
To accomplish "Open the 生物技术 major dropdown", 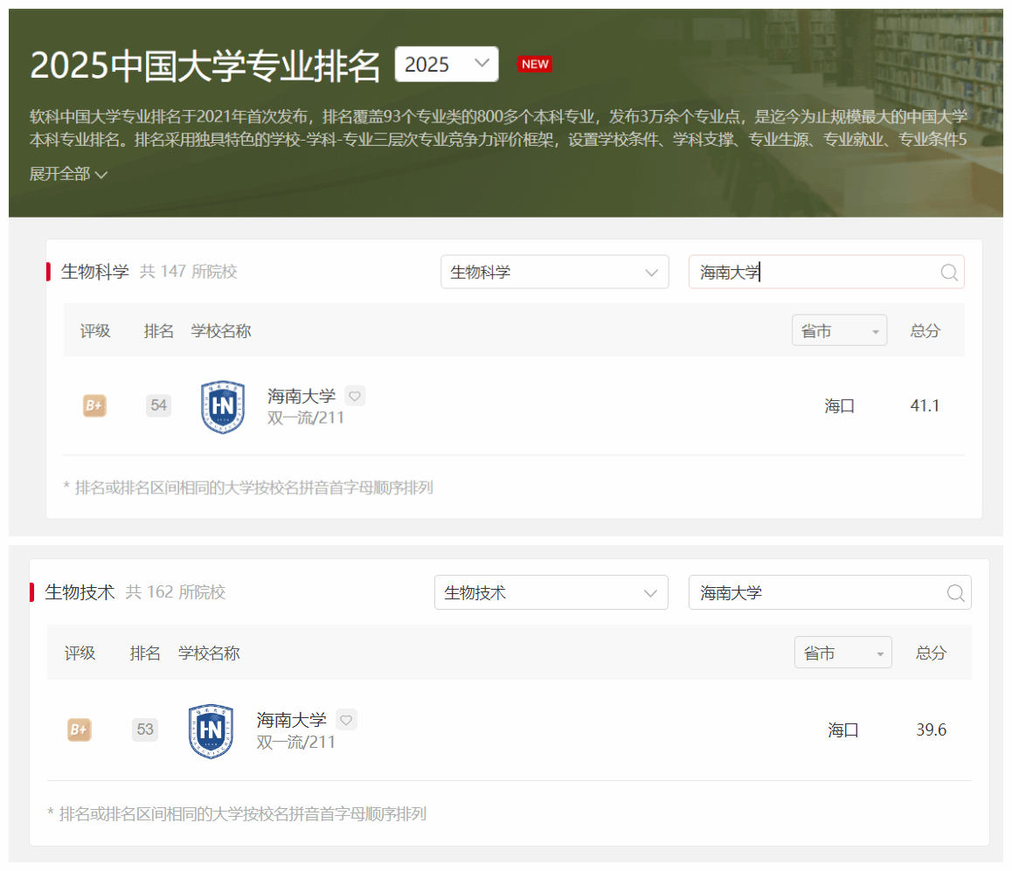I will (x=551, y=593).
